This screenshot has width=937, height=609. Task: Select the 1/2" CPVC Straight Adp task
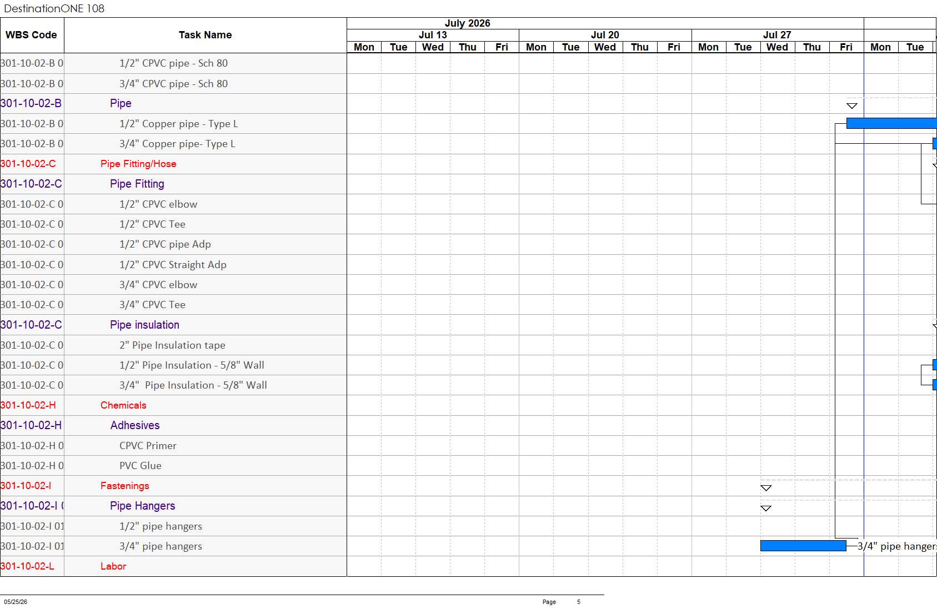coord(173,265)
